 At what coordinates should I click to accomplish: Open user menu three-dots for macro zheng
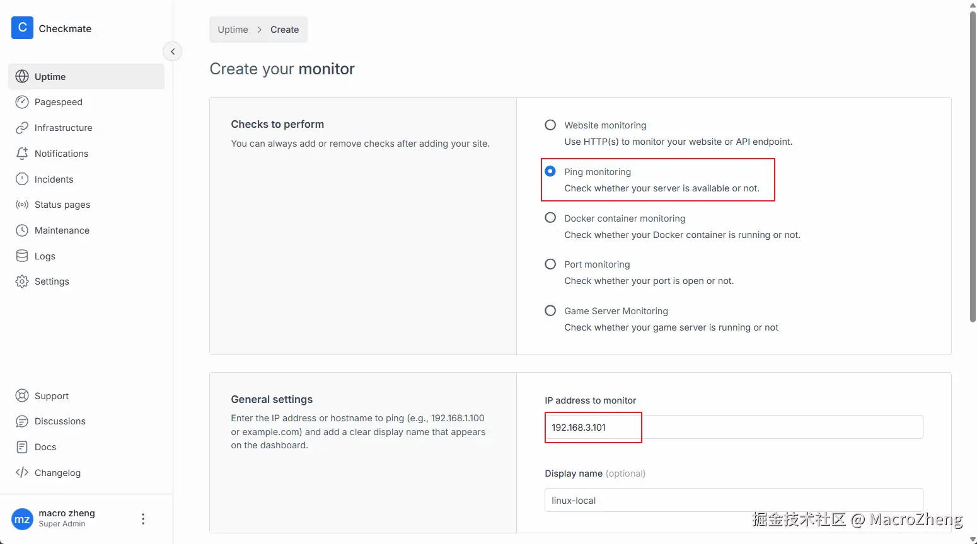coord(143,519)
